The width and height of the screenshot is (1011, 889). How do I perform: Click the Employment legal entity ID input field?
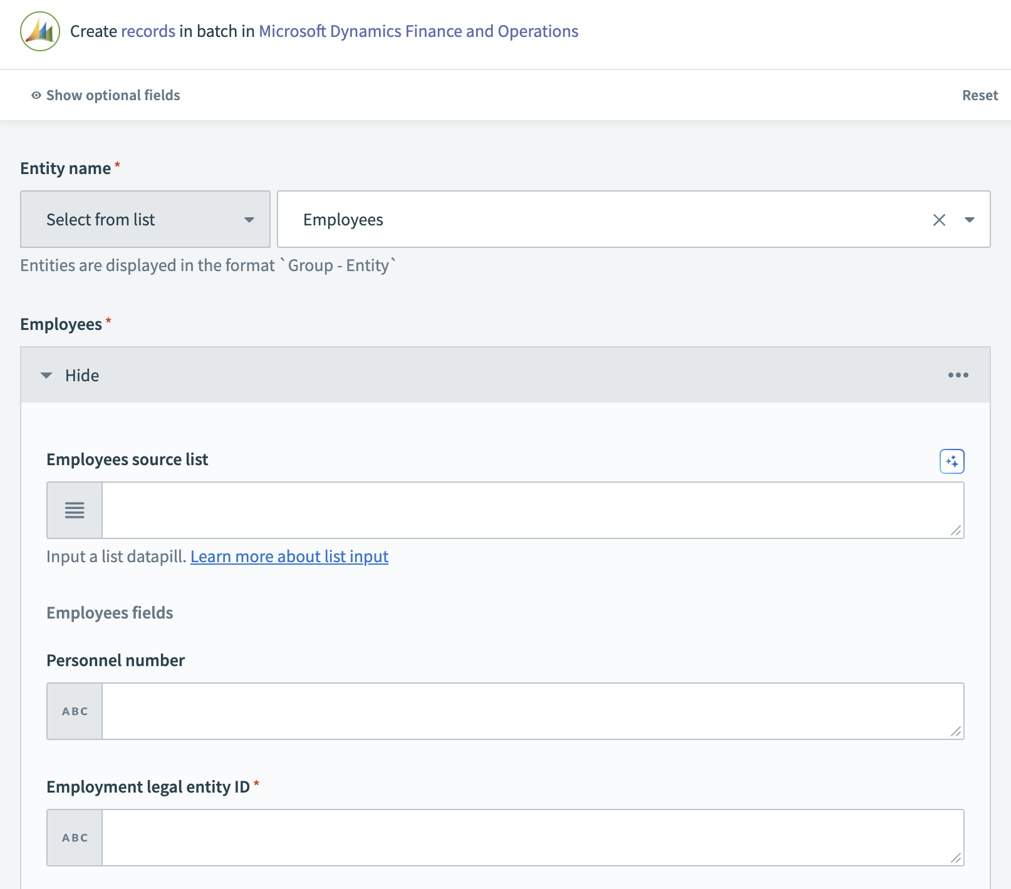click(532, 837)
